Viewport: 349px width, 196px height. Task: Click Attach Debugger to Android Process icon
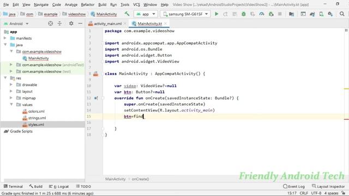(271, 14)
